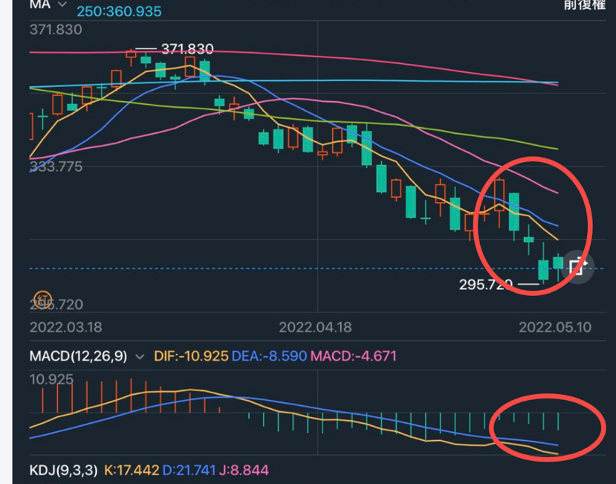Screen dimensions: 616x484
Task: Select the 2022.03.18 date on the axis
Action: (65, 327)
